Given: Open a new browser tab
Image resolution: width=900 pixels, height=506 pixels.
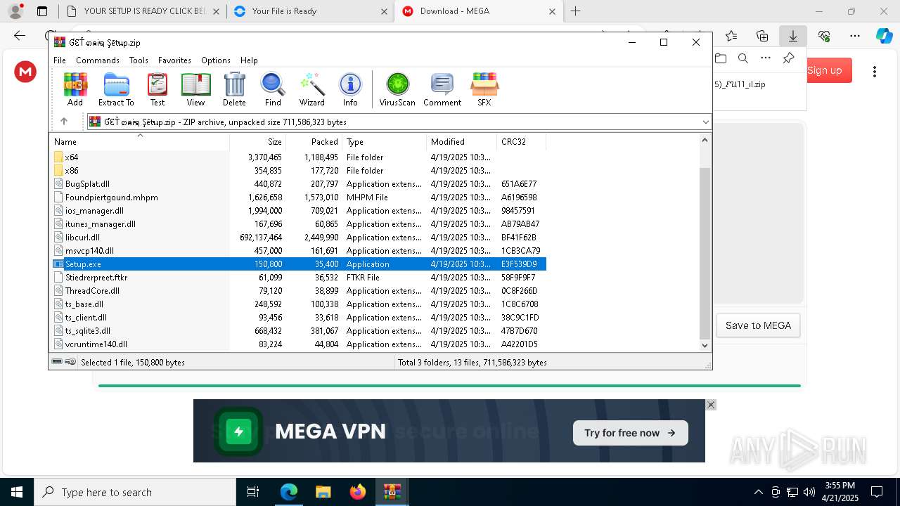Looking at the screenshot, I should (575, 11).
